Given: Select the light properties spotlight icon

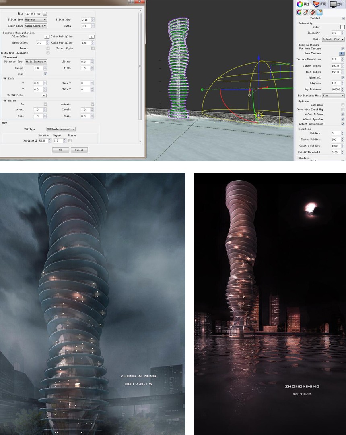Looking at the screenshot, I should (320, 12).
